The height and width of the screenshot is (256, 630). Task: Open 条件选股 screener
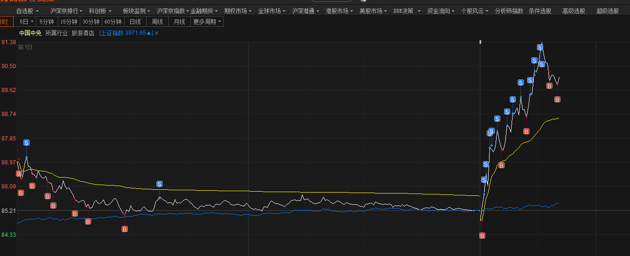tap(540, 11)
